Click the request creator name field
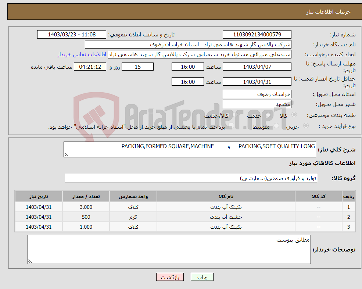 pyautogui.click(x=200, y=54)
